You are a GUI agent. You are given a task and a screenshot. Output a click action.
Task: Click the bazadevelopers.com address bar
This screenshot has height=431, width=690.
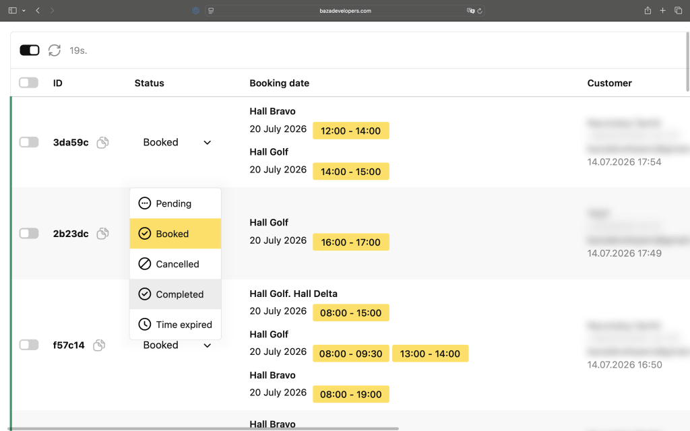[x=345, y=11]
